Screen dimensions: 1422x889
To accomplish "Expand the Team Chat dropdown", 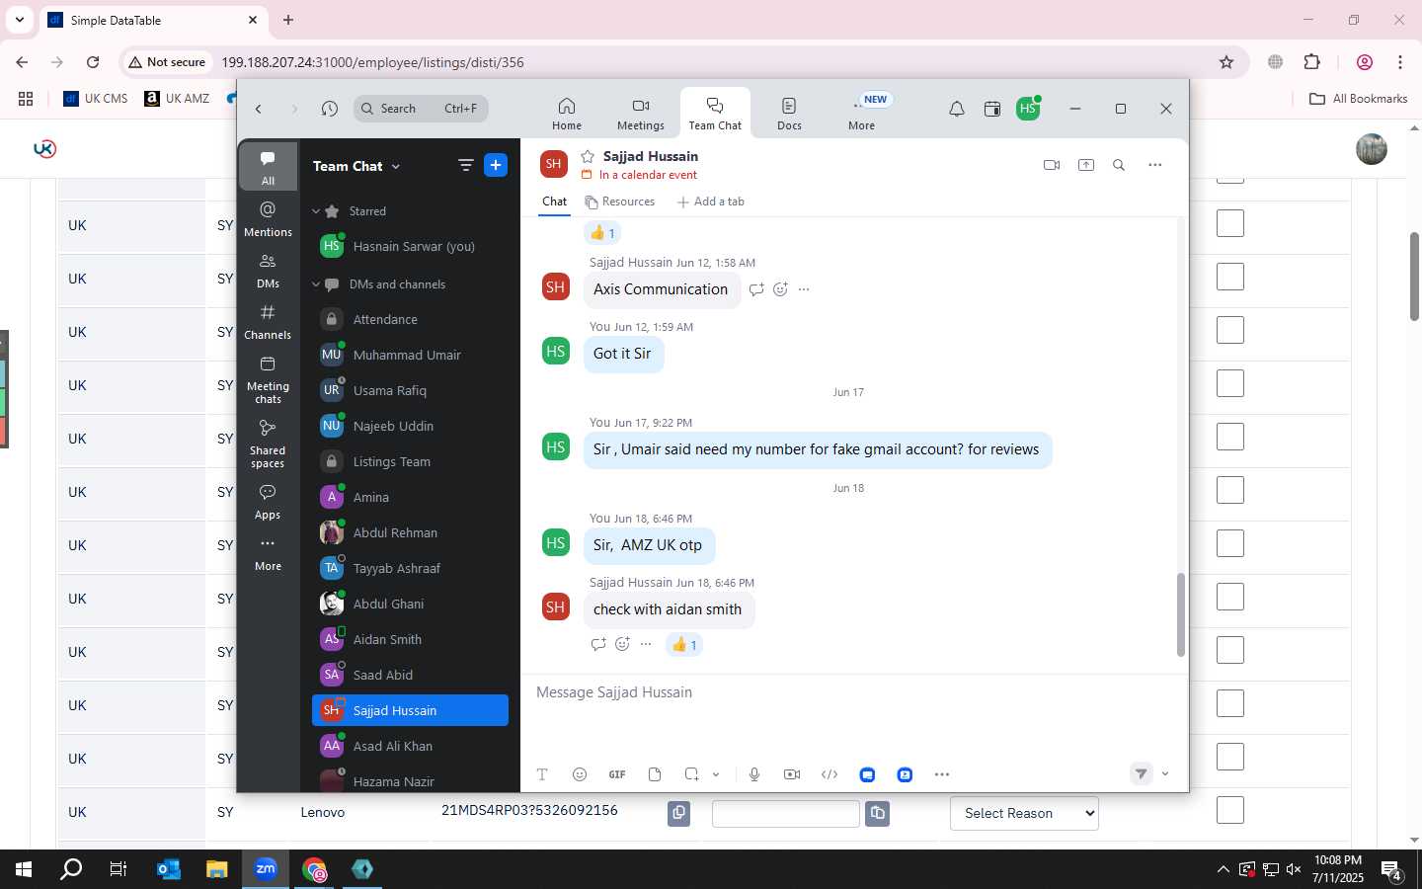I will coord(396,167).
